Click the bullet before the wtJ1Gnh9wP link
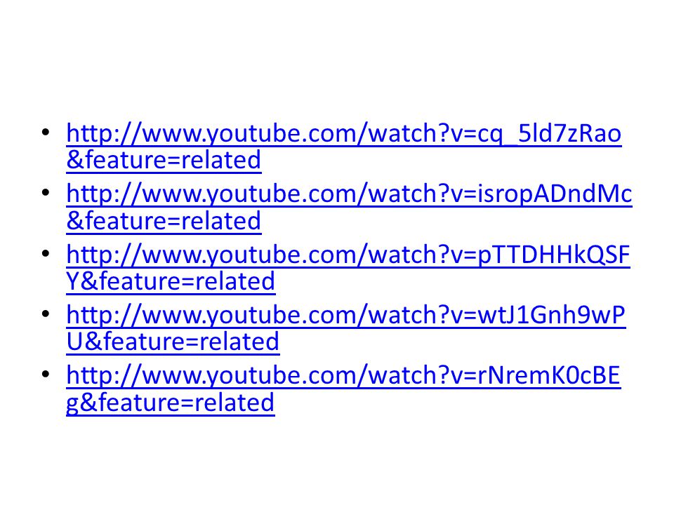 click(46, 314)
